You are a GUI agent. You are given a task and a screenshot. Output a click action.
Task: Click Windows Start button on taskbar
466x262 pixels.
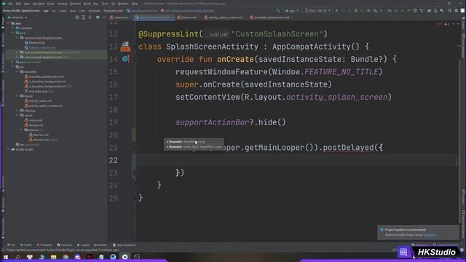(6, 257)
